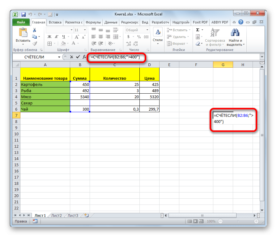277x237 pixels.
Task: Click the Undo arrow icon
Action: click(30, 14)
